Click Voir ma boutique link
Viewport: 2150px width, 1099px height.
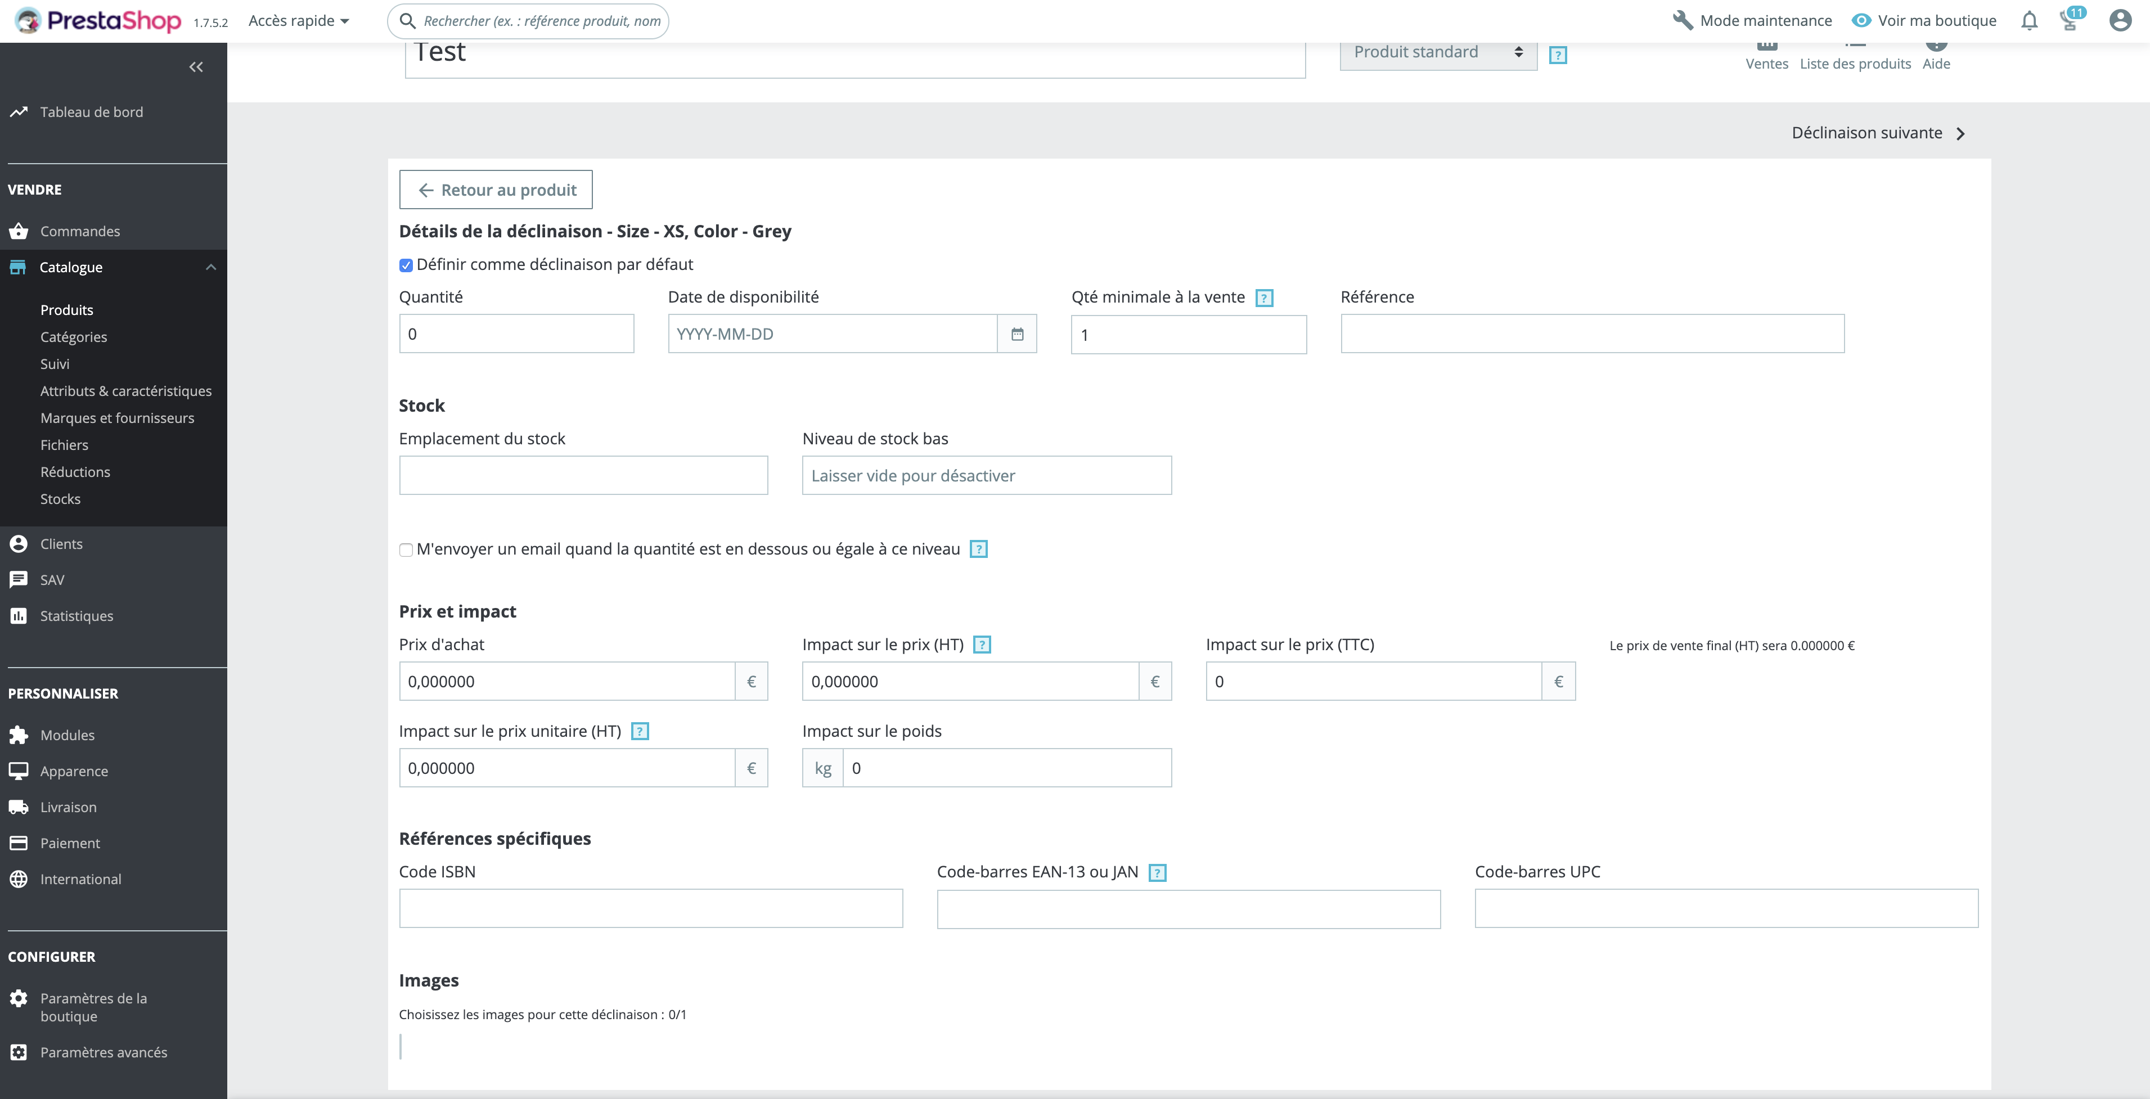(x=1924, y=21)
